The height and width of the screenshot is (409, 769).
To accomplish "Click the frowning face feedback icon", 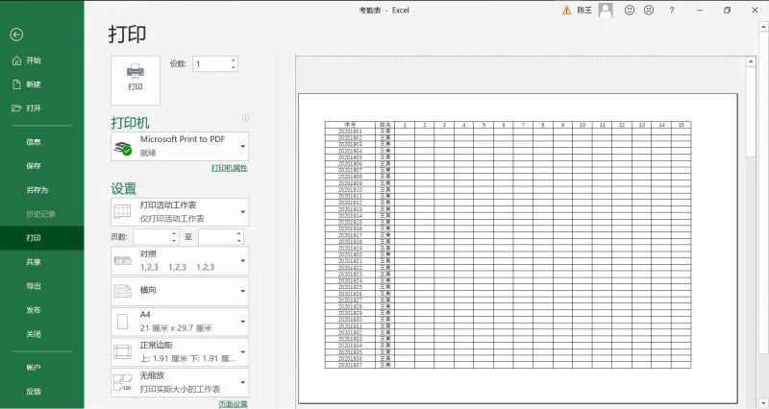I will click(648, 10).
